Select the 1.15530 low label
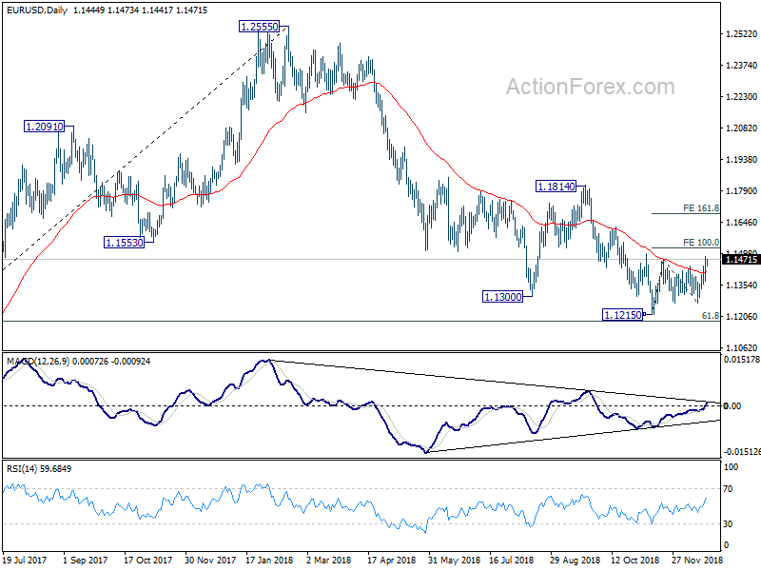 tap(125, 243)
